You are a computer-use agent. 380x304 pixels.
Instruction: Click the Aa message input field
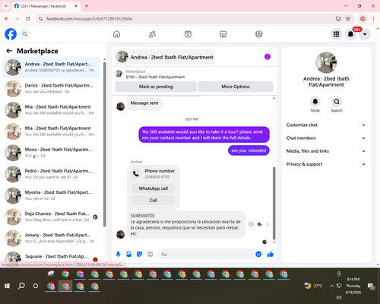click(207, 254)
